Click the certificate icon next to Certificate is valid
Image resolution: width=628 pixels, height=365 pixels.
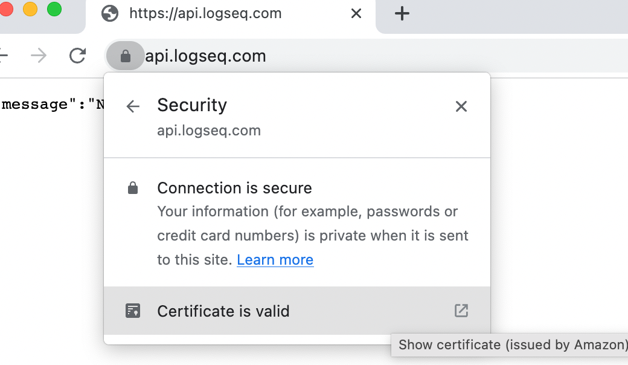[132, 311]
